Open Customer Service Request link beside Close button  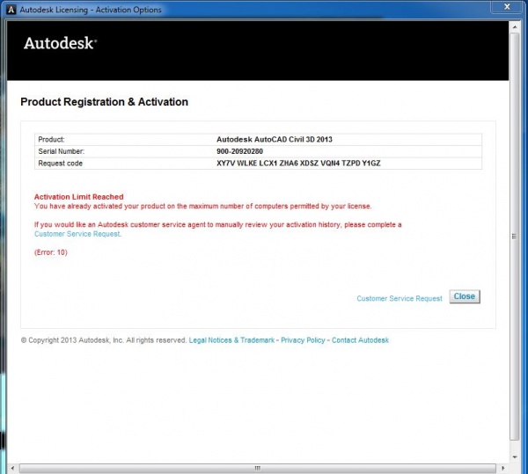coord(400,298)
